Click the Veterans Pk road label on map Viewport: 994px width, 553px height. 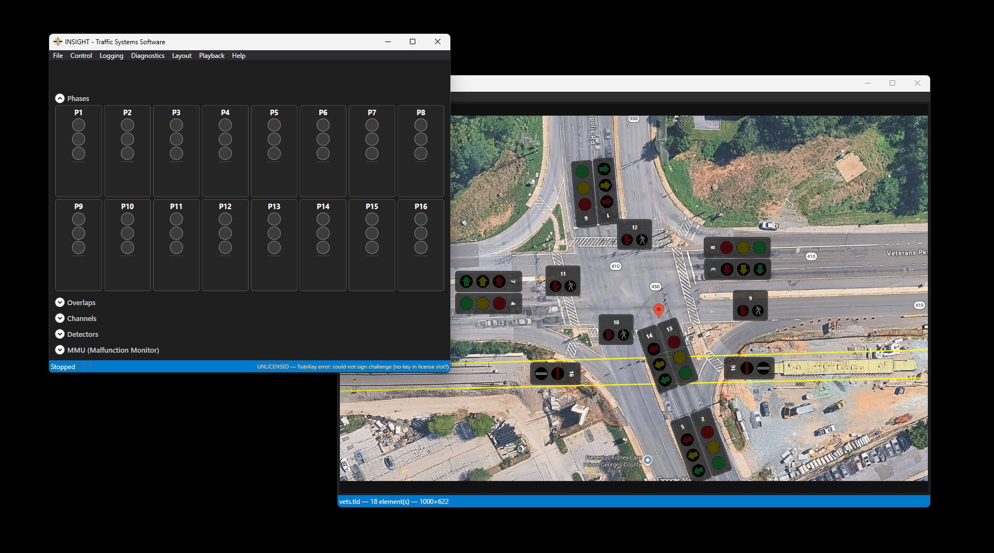(906, 253)
